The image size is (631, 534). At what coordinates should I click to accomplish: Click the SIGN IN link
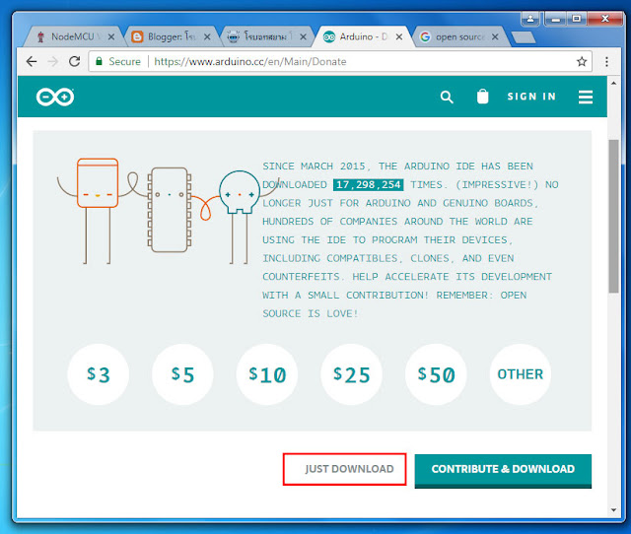(x=531, y=97)
